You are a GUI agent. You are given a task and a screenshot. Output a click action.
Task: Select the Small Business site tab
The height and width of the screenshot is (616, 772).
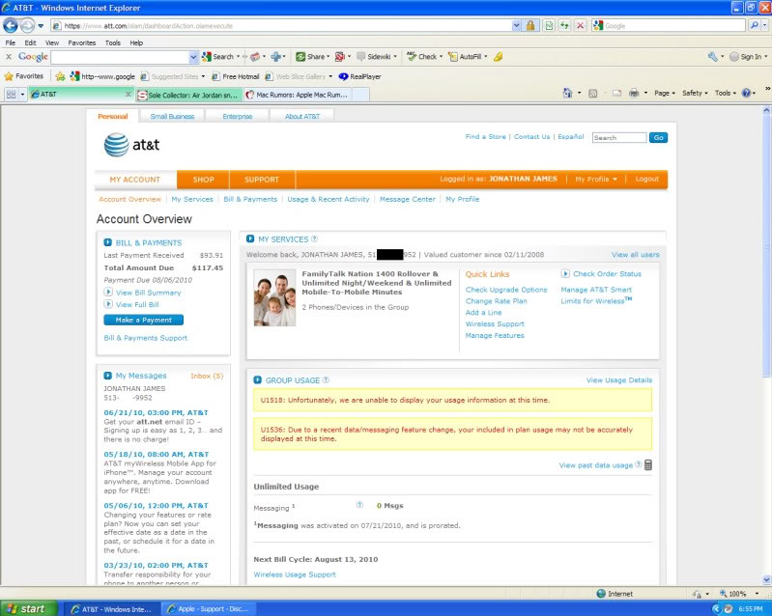pos(172,116)
